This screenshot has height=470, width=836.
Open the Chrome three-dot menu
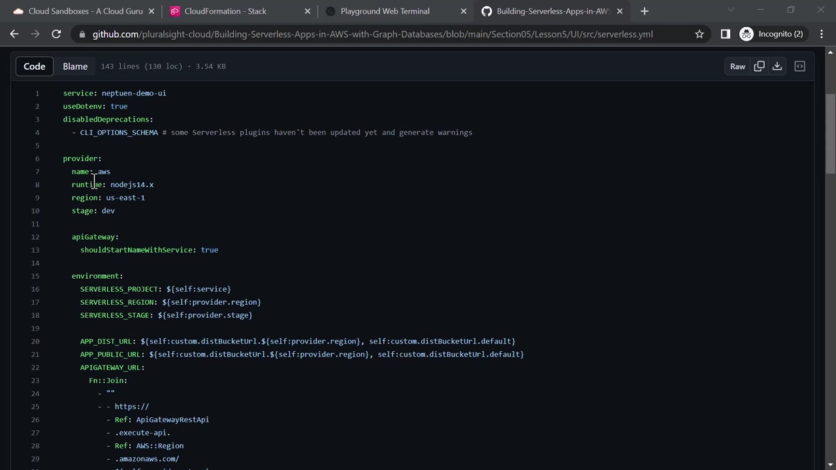click(822, 34)
